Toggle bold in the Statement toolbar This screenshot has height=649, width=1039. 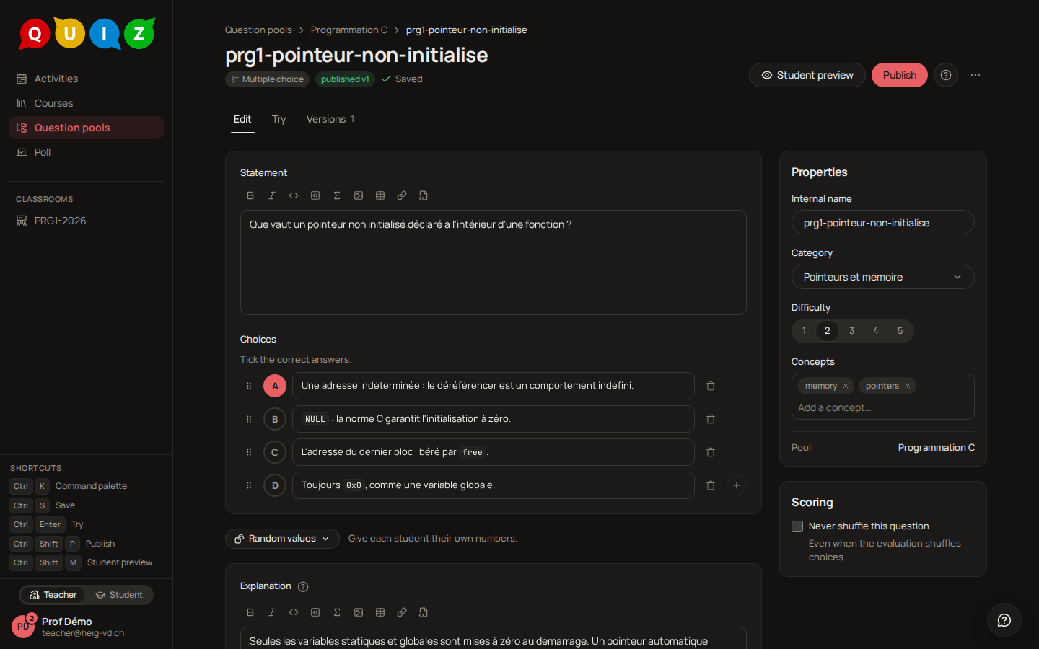pos(250,195)
